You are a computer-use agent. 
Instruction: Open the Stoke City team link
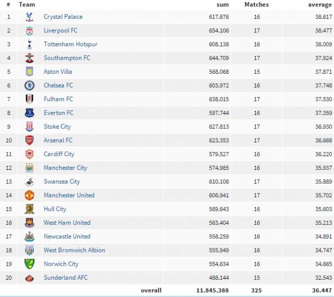click(57, 127)
